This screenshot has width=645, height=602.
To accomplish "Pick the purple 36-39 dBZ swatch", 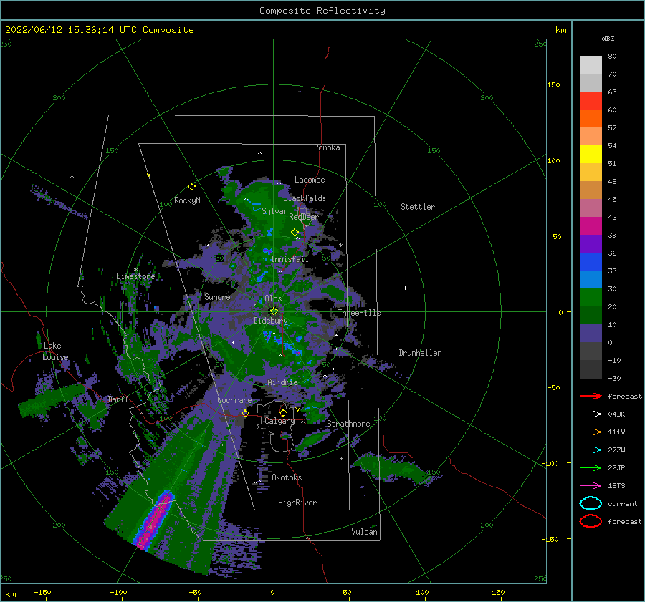I will click(591, 243).
